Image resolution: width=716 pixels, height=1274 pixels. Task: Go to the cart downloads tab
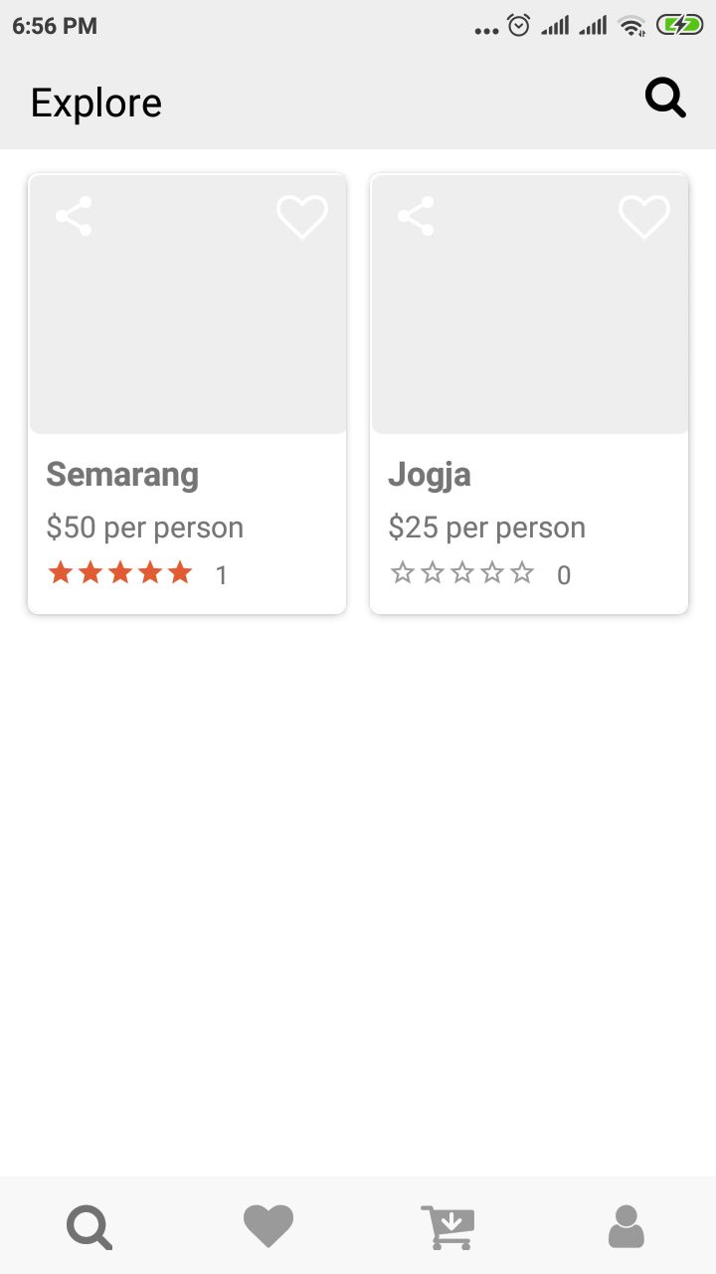pos(447,1226)
